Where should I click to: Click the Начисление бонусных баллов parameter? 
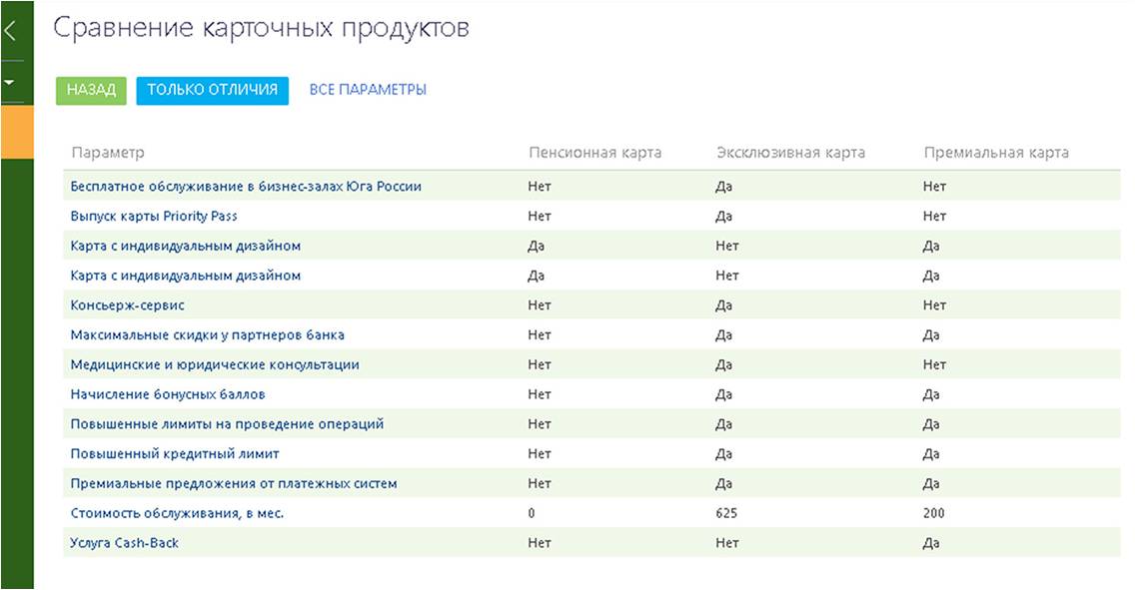coord(168,394)
